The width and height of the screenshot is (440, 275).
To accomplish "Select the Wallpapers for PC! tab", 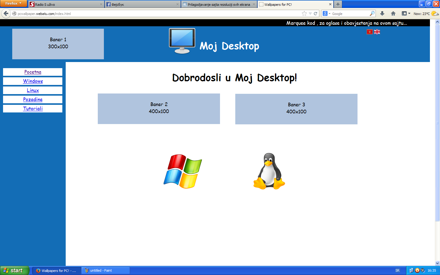I will click(x=295, y=4).
